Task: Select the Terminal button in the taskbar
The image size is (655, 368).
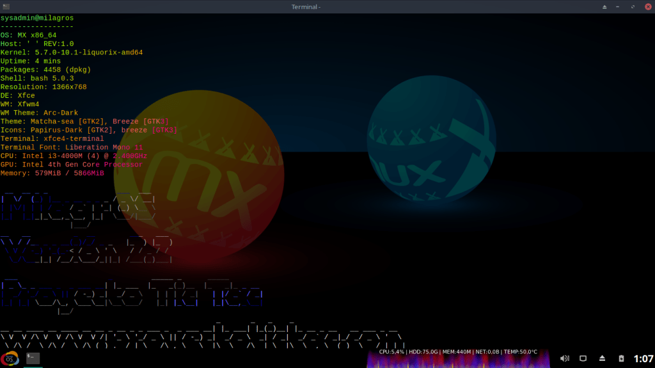Action: (x=33, y=358)
